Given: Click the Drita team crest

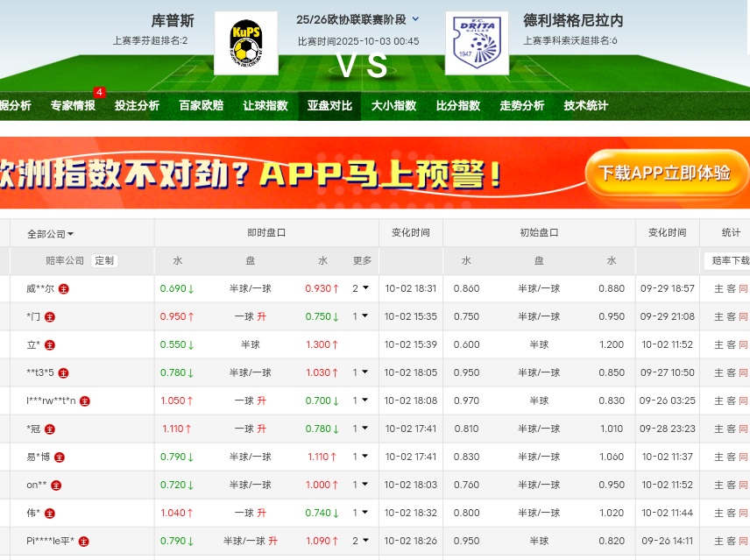Looking at the screenshot, I should click(476, 43).
